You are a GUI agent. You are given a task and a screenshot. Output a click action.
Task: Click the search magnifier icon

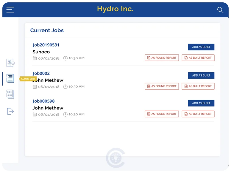[x=220, y=10]
